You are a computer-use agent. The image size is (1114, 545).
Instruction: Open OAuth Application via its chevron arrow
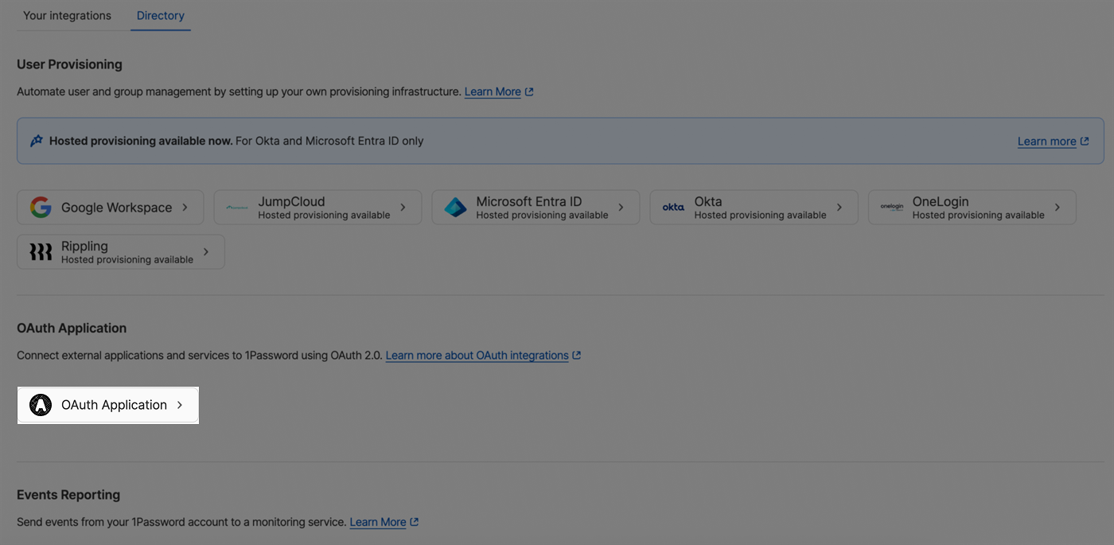tap(181, 405)
